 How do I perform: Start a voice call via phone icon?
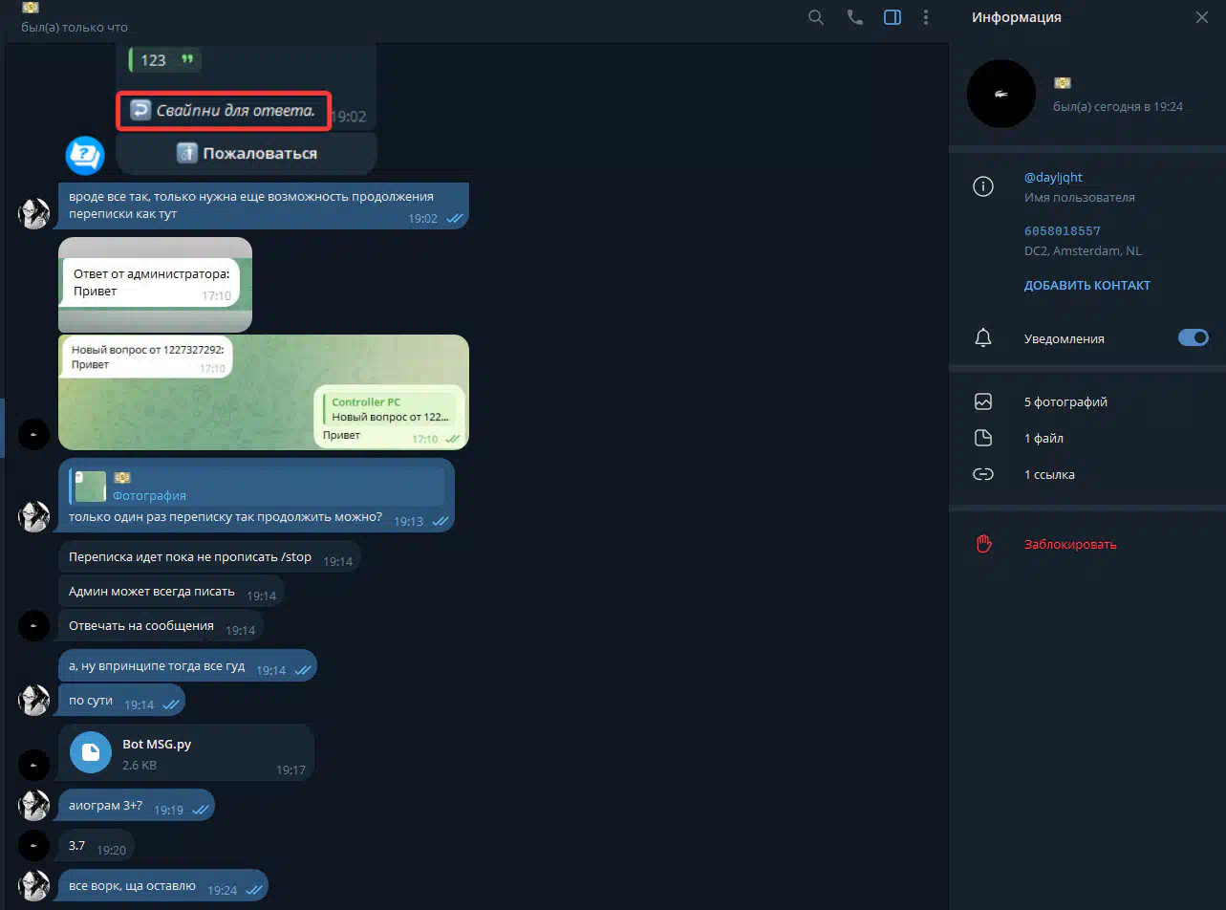click(x=854, y=17)
